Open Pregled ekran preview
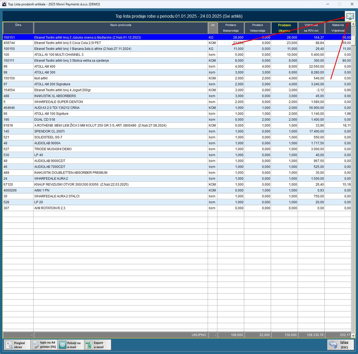Screen dimensions: 358x354 [17, 345]
